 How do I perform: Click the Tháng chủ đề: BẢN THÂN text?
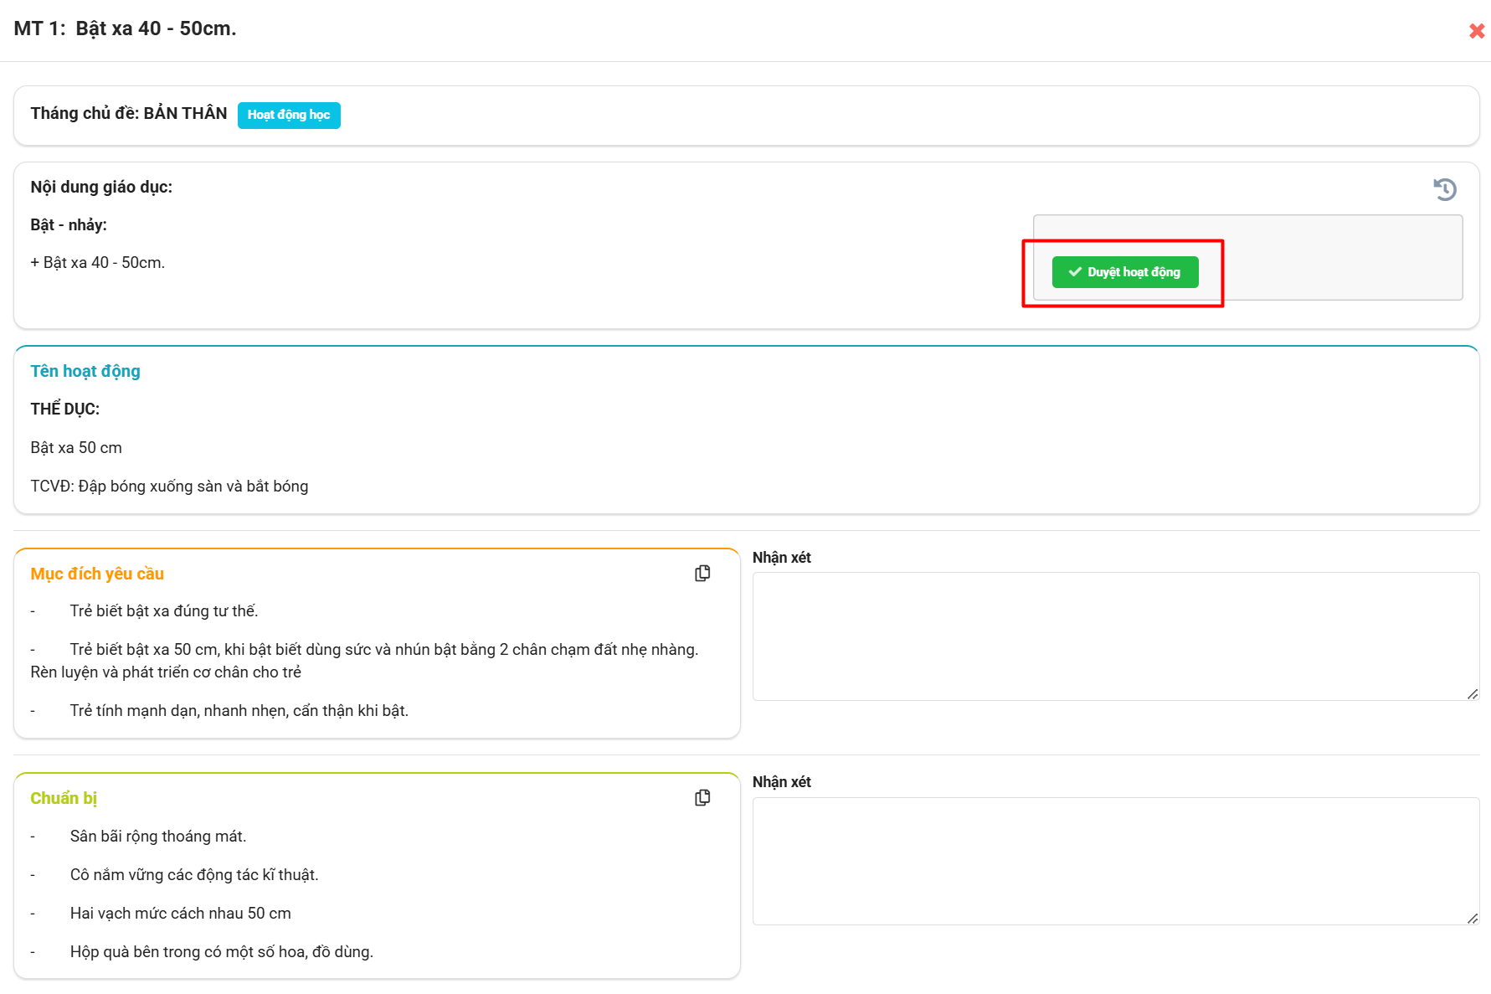pyautogui.click(x=129, y=113)
